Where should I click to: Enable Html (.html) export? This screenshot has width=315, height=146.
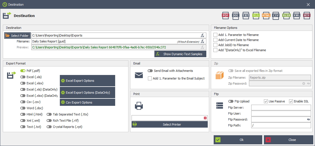(23, 114)
